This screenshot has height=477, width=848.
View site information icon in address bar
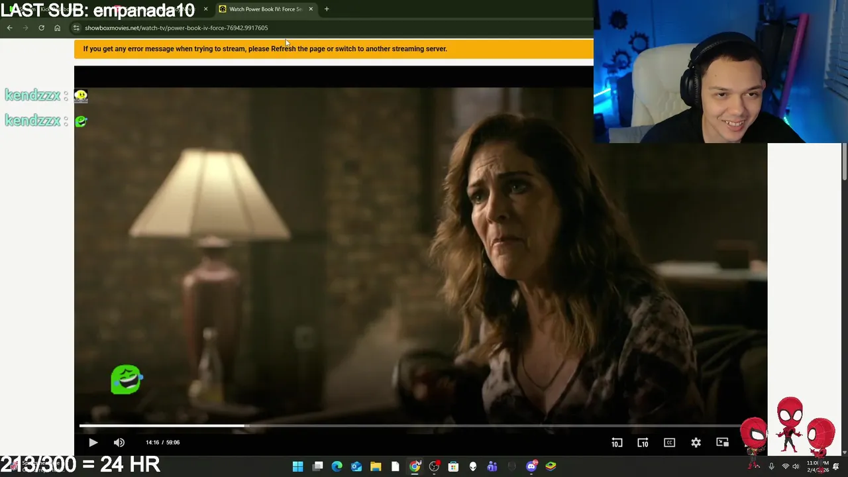76,28
